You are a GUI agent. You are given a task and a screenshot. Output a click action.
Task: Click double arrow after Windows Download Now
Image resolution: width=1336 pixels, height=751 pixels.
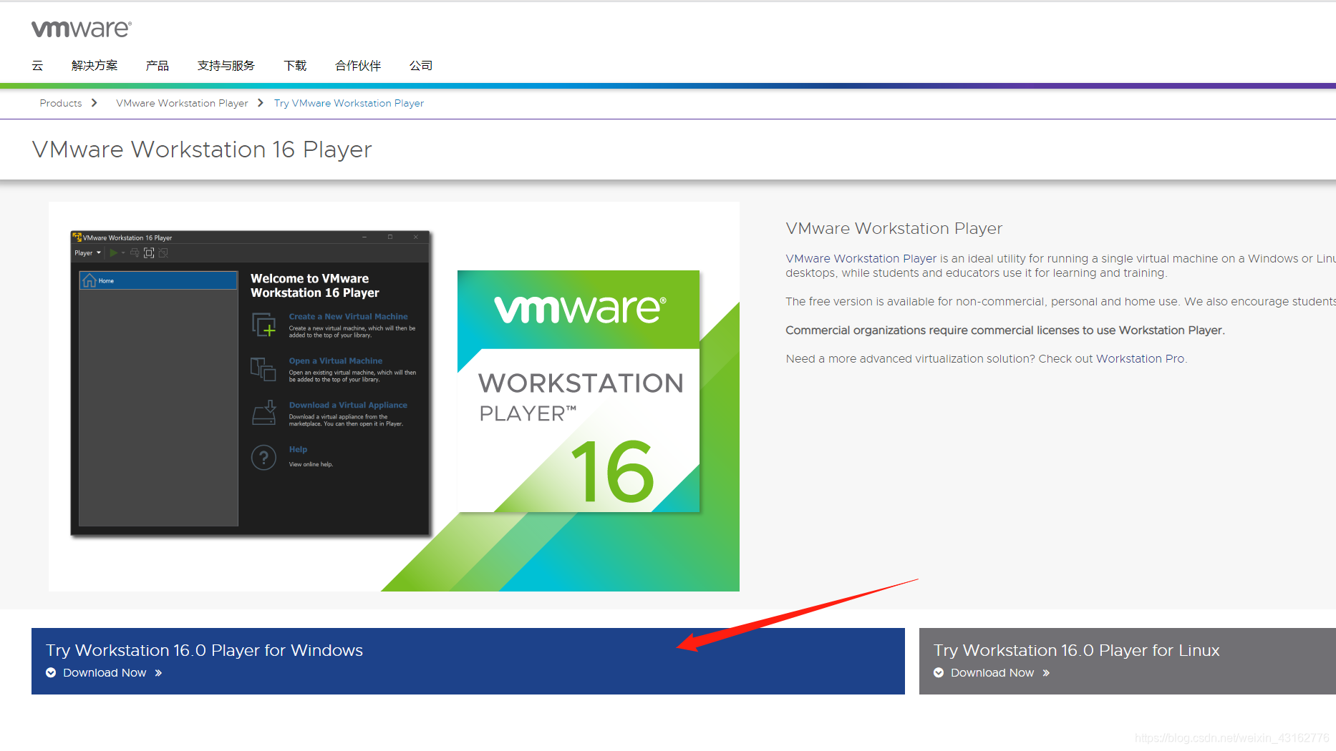point(158,673)
